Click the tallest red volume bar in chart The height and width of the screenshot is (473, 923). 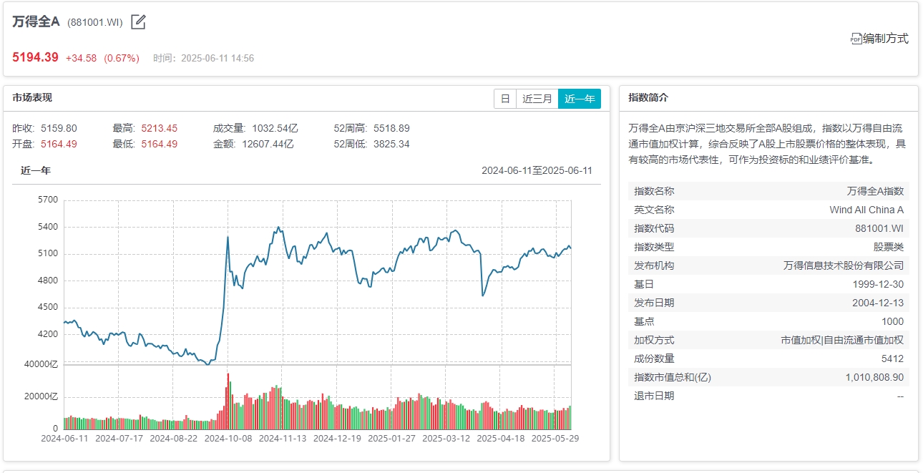228,401
